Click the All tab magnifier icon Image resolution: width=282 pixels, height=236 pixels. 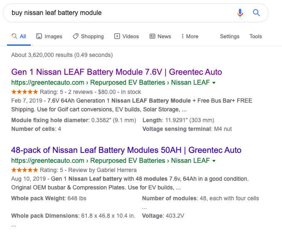[x=15, y=36]
